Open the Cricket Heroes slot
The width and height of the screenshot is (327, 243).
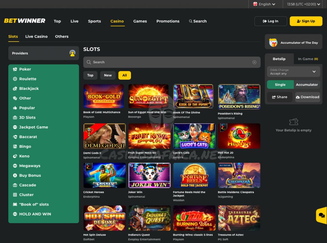104,175
